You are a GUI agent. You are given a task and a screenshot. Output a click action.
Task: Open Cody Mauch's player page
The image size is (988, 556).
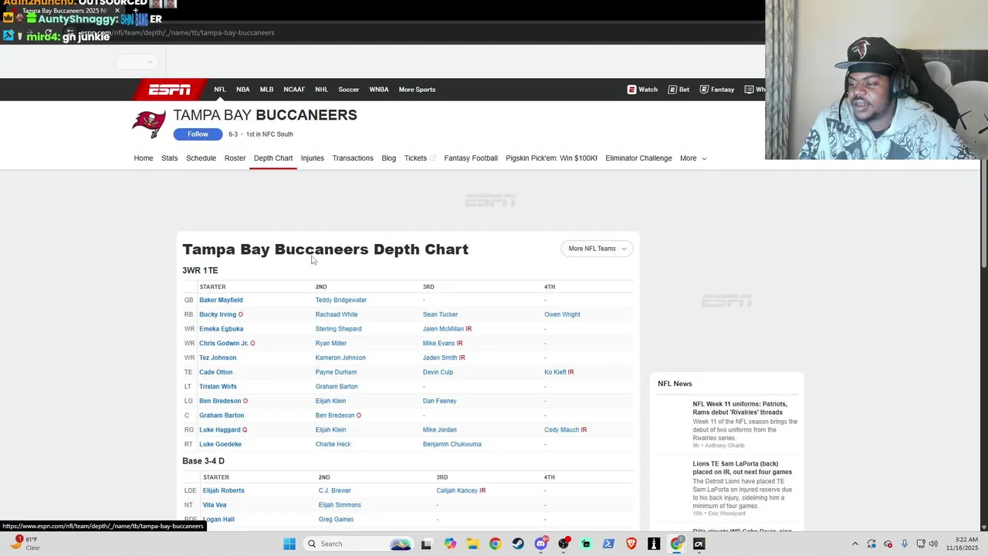561,430
